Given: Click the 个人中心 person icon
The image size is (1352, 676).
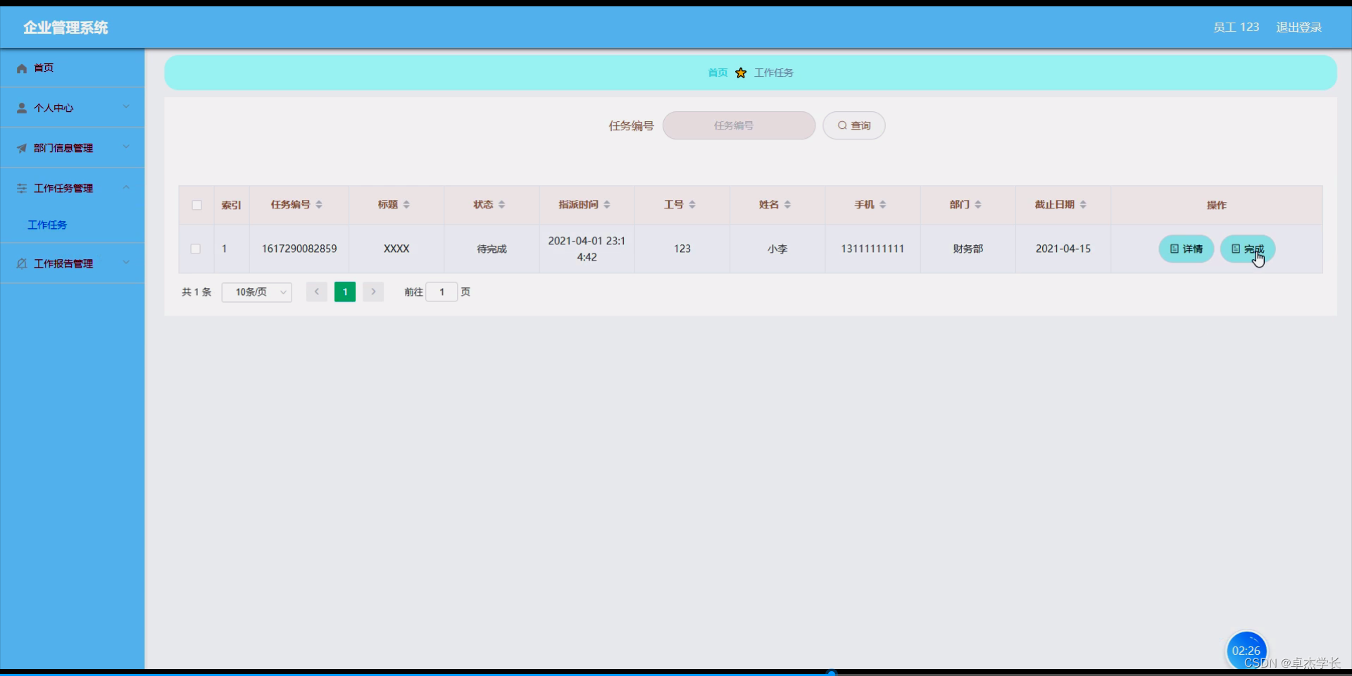Looking at the screenshot, I should pyautogui.click(x=21, y=108).
